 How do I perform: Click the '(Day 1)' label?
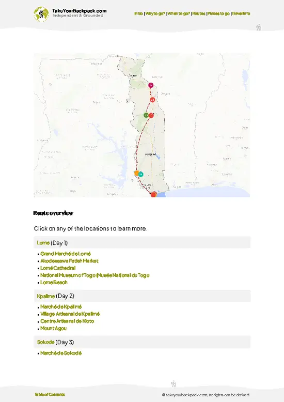click(x=59, y=242)
